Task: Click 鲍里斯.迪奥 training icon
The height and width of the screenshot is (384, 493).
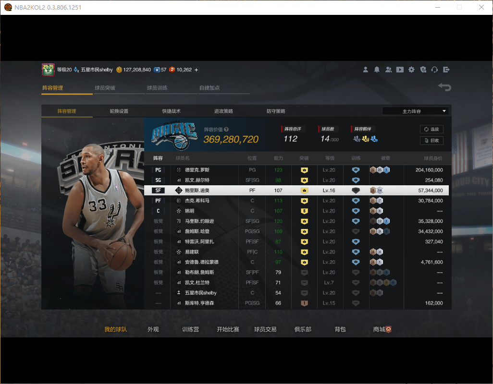Action: (356, 191)
